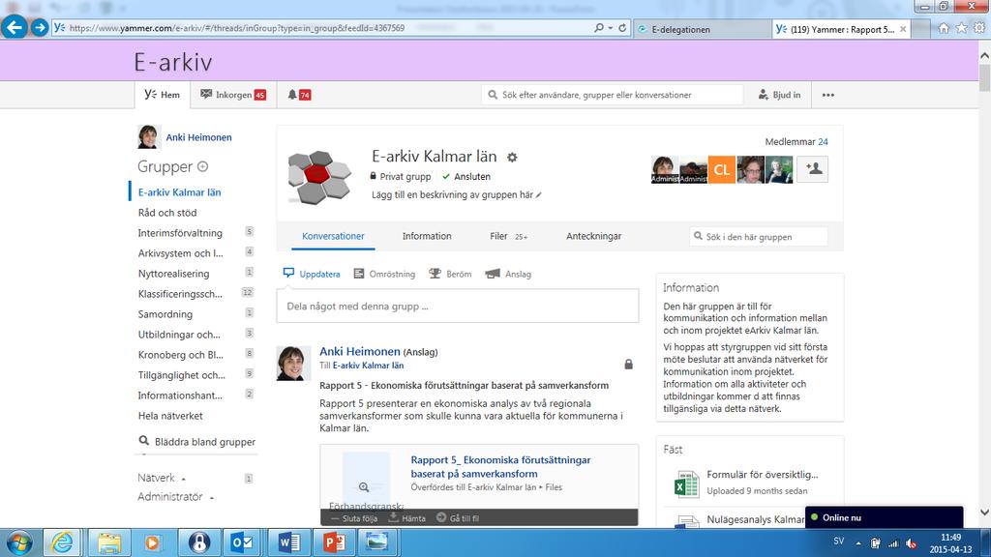Image resolution: width=991 pixels, height=557 pixels.
Task: Go back using the browser back arrow
Action: (15, 27)
